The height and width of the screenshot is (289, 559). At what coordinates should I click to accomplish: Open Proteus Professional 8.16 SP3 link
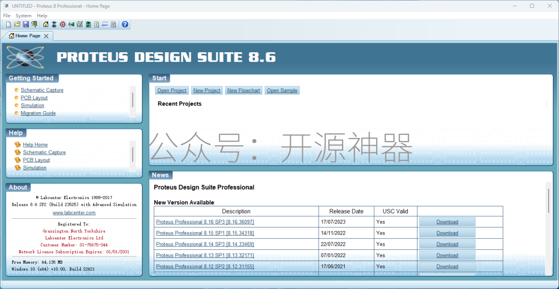point(205,222)
